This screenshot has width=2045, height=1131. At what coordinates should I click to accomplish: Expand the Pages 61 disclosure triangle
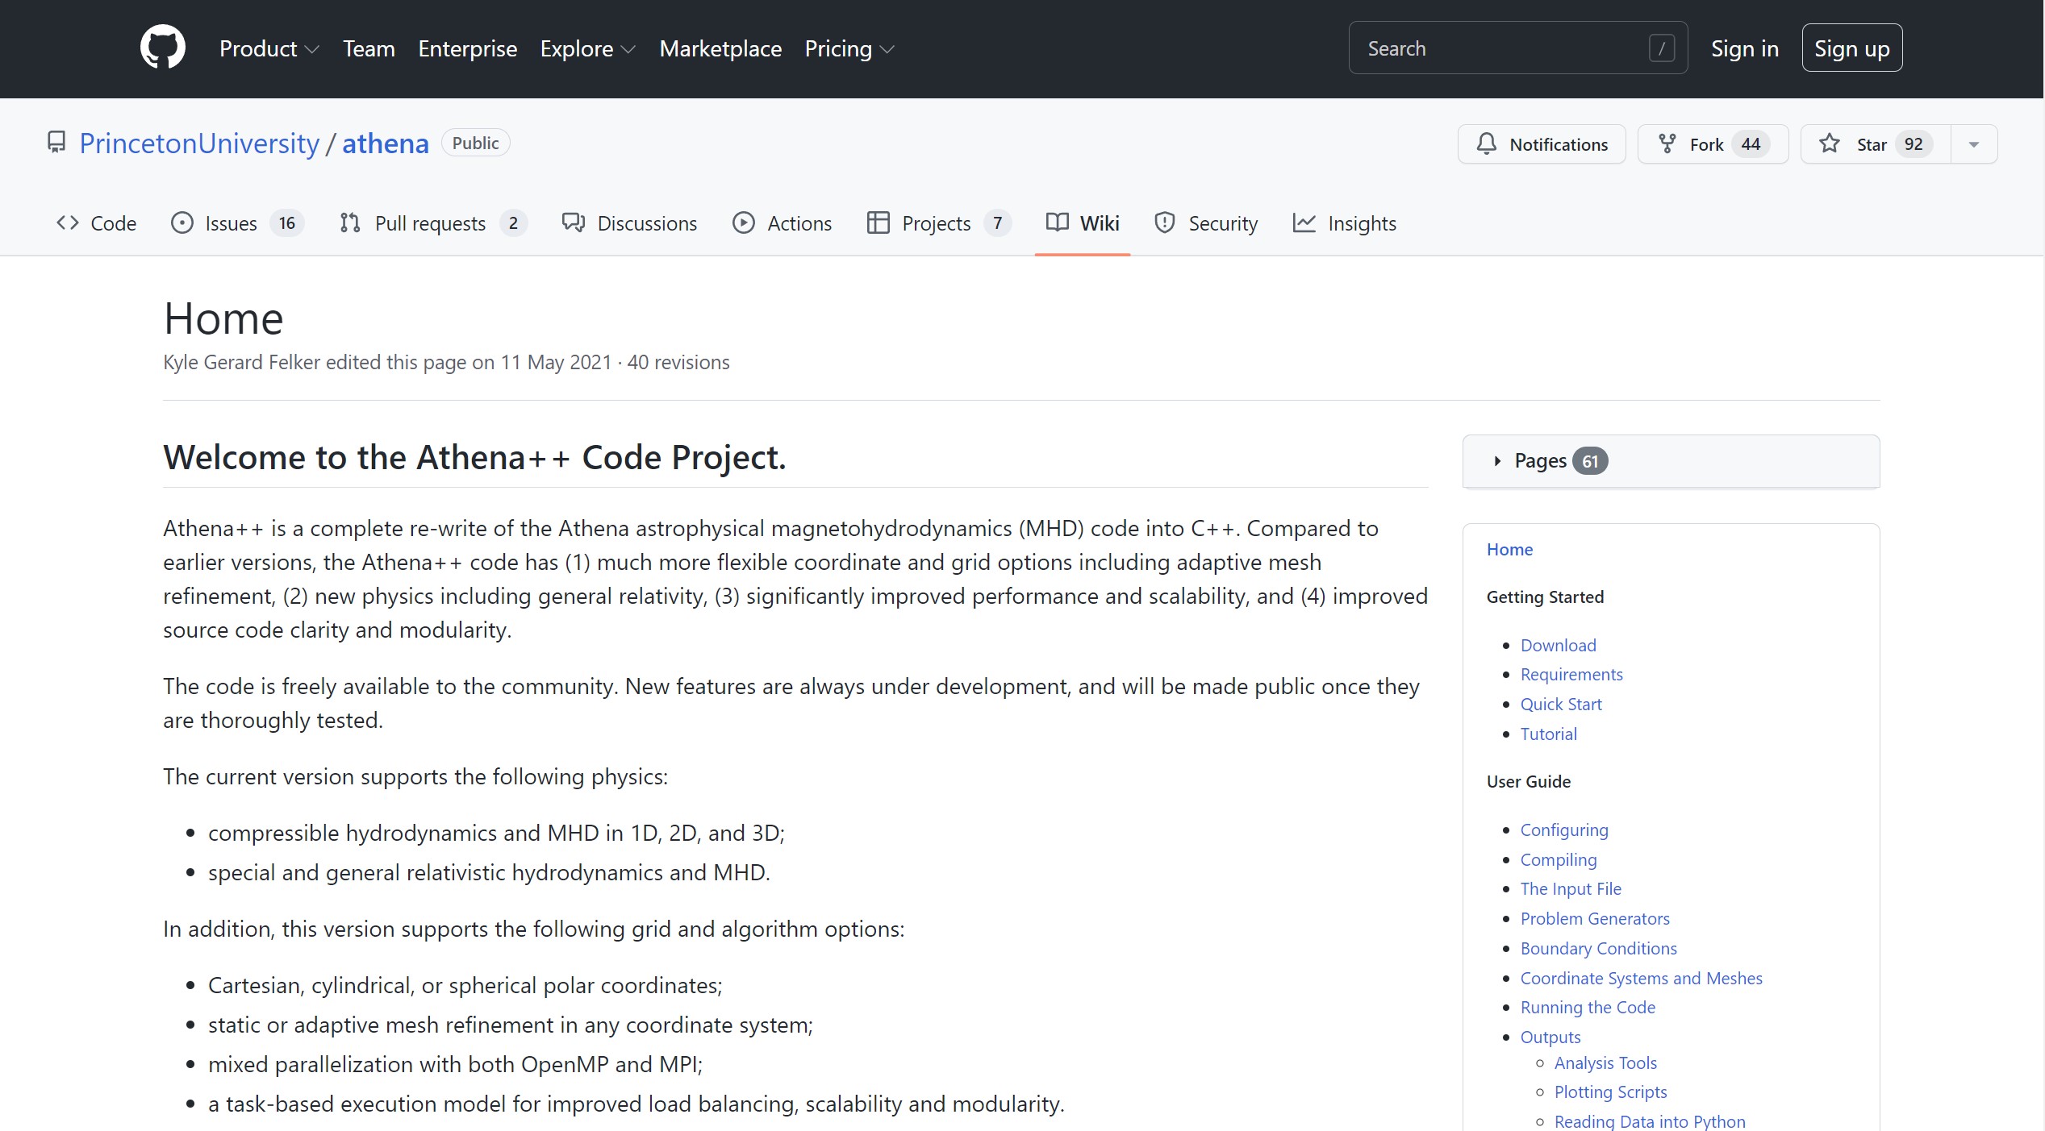tap(1497, 461)
